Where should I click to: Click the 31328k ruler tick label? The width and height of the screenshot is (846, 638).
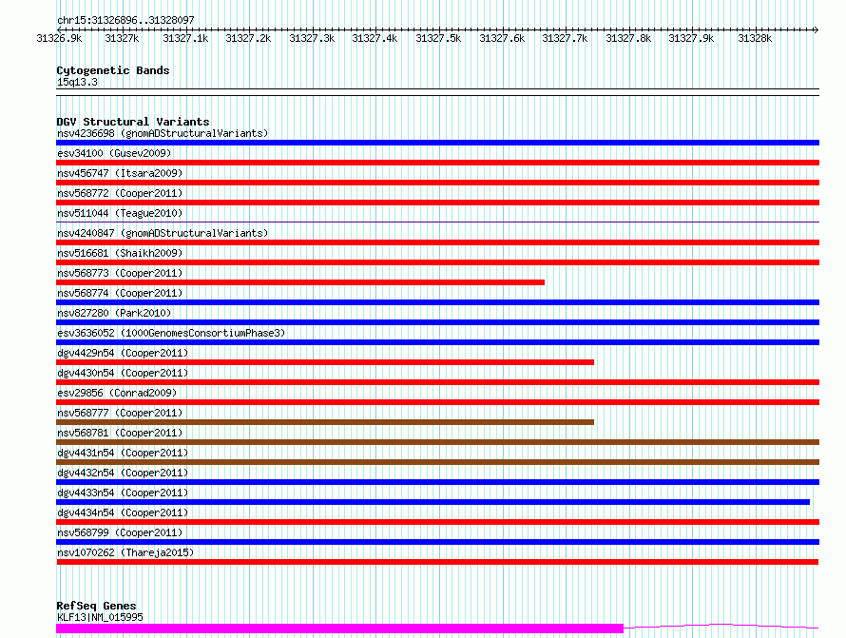pyautogui.click(x=755, y=38)
